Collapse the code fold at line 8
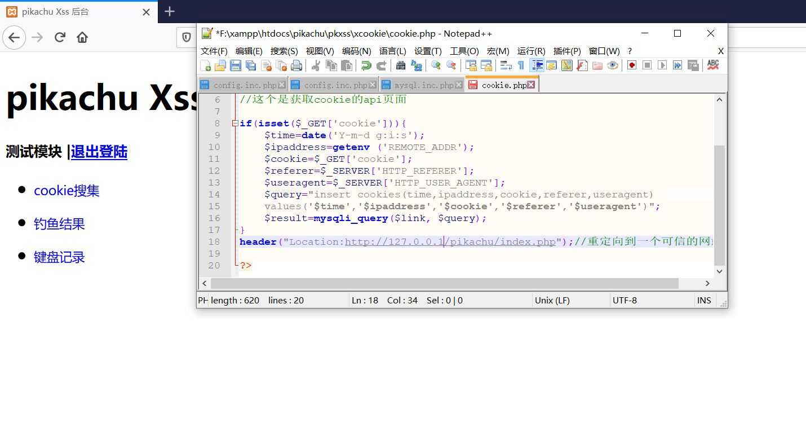The width and height of the screenshot is (806, 432). coord(235,124)
